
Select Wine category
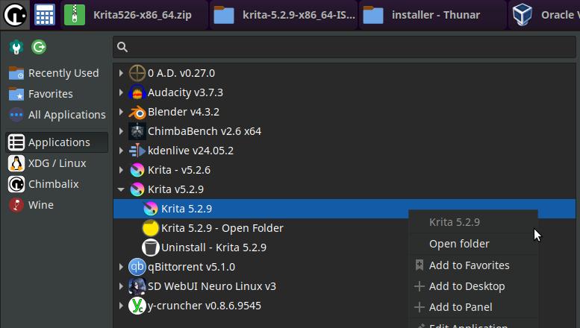point(57,205)
